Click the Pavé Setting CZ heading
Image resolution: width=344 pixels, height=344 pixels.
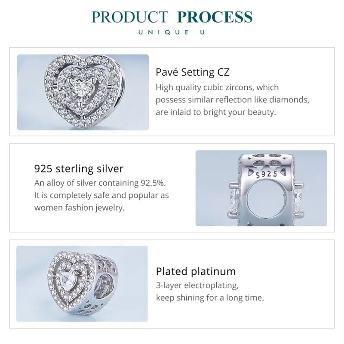point(193,72)
